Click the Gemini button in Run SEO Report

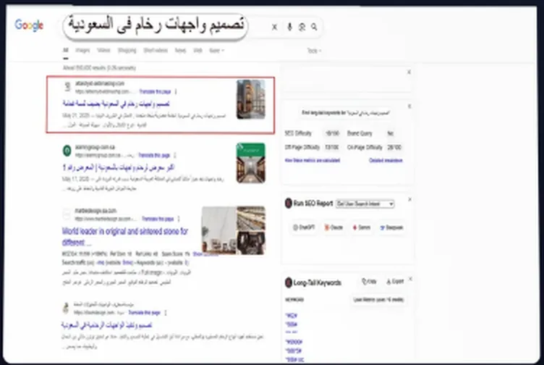click(362, 227)
